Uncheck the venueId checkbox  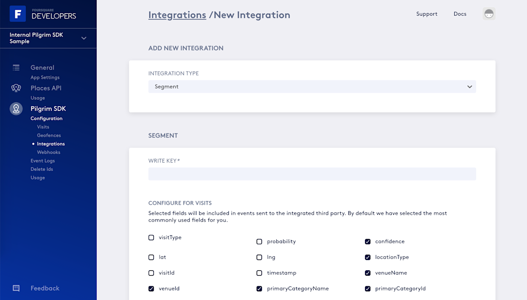pyautogui.click(x=151, y=289)
